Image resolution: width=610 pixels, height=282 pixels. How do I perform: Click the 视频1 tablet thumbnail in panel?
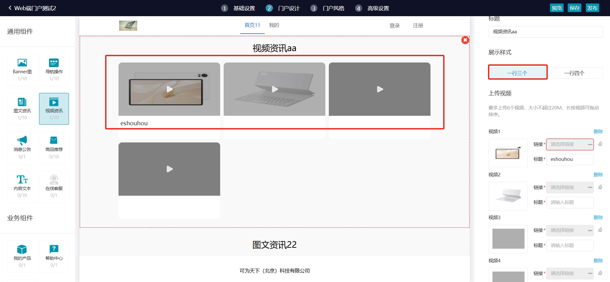tap(508, 153)
